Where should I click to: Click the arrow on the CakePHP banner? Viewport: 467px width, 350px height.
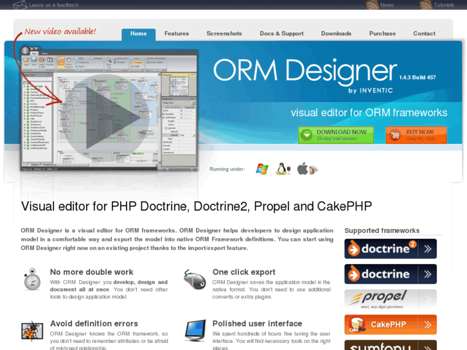(x=428, y=325)
